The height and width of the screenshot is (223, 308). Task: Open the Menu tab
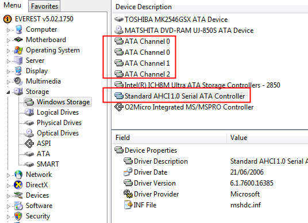pos(12,5)
